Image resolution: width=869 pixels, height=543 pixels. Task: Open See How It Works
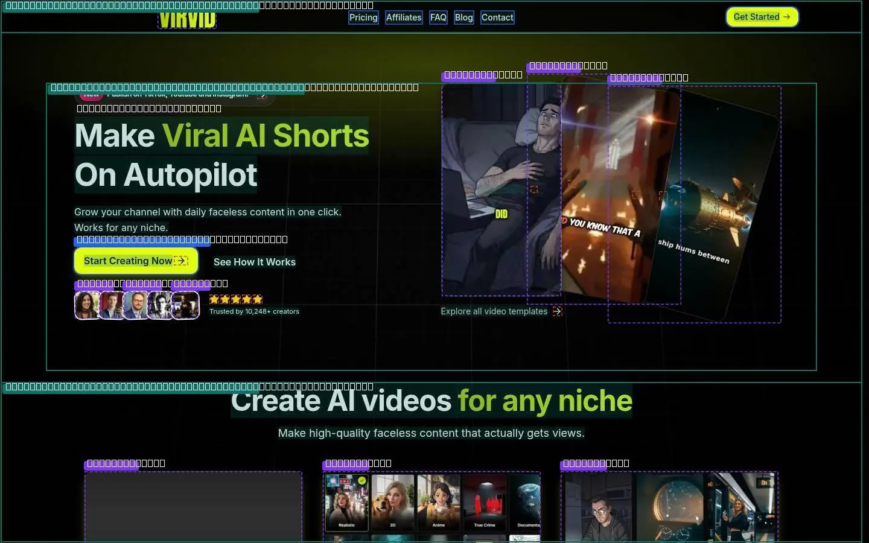[x=255, y=262]
